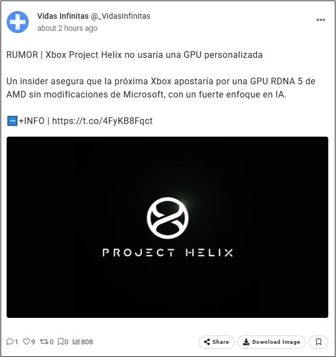Toggle the rounded bookmark button at bottom right
The height and width of the screenshot is (357, 336).
coord(318,342)
